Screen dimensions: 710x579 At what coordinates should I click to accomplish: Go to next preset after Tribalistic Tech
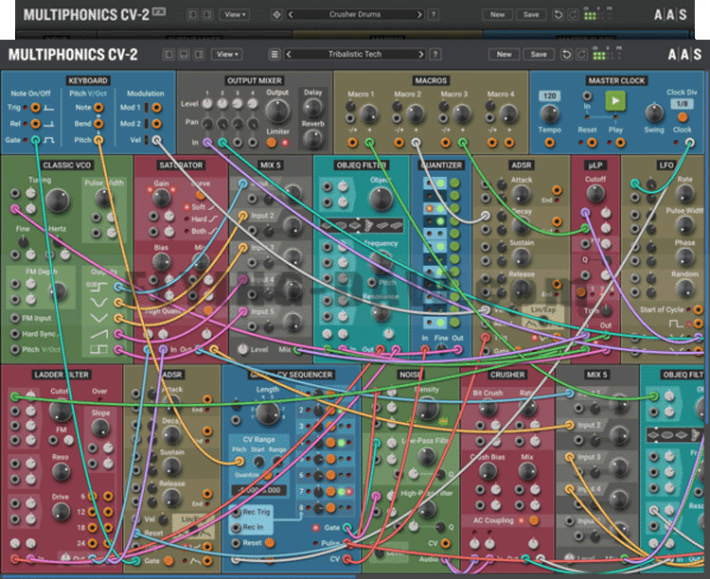coord(420,54)
